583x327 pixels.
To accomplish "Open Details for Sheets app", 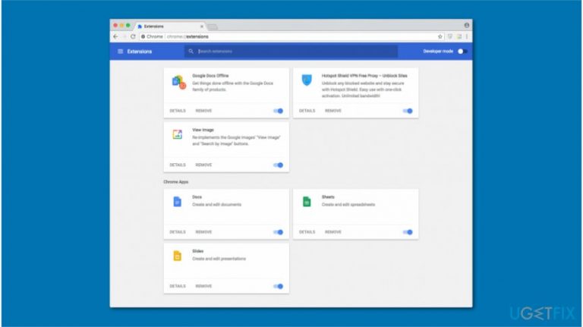I will pyautogui.click(x=307, y=232).
